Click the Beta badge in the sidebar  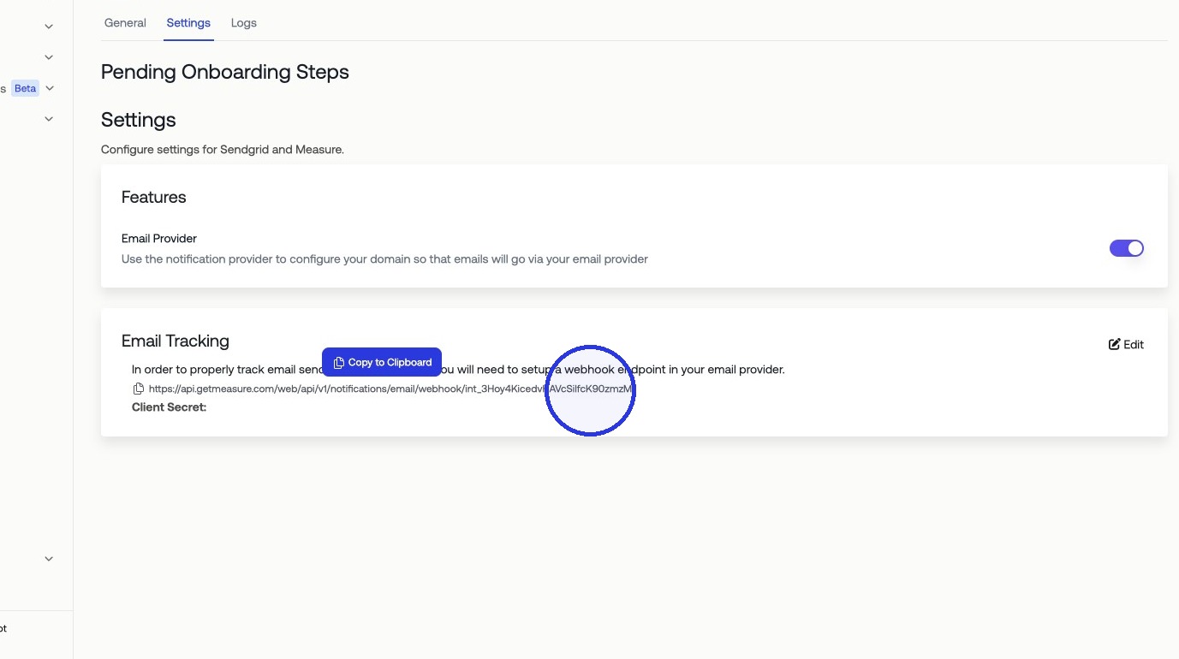tap(26, 88)
